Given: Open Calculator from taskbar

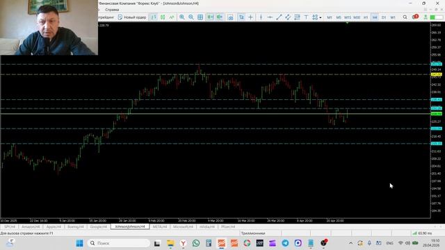Looking at the screenshot, I should pos(209,243).
